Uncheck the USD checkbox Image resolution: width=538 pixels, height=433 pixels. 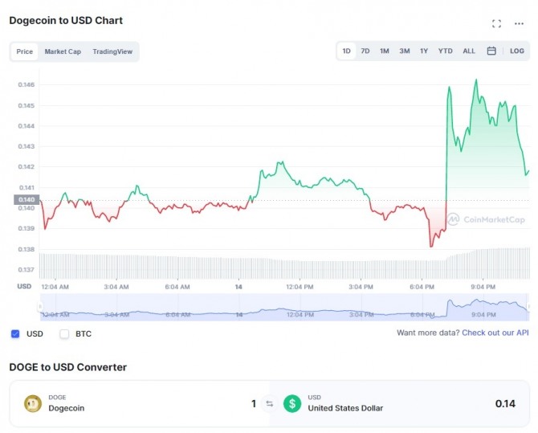tap(15, 333)
